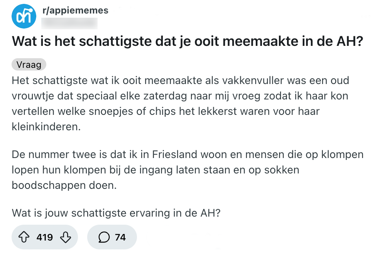Downvote the post with the down arrow
Viewport: 385px width, 254px height.
point(66,237)
